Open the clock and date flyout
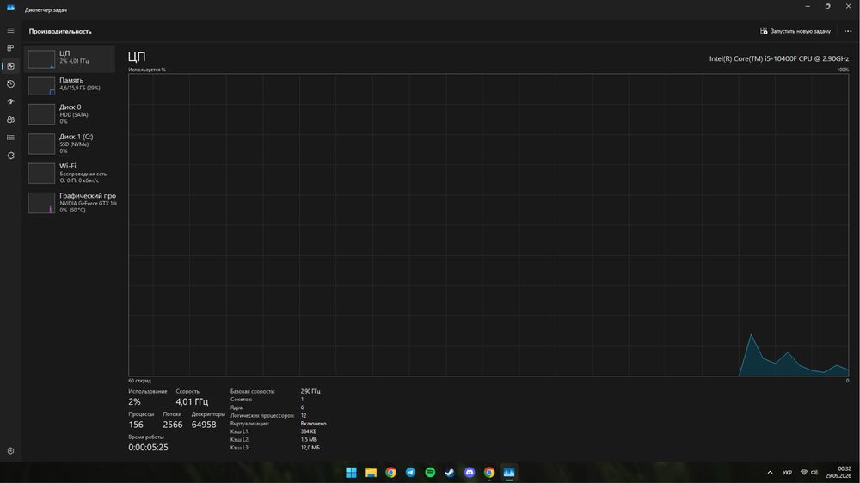 (838, 473)
